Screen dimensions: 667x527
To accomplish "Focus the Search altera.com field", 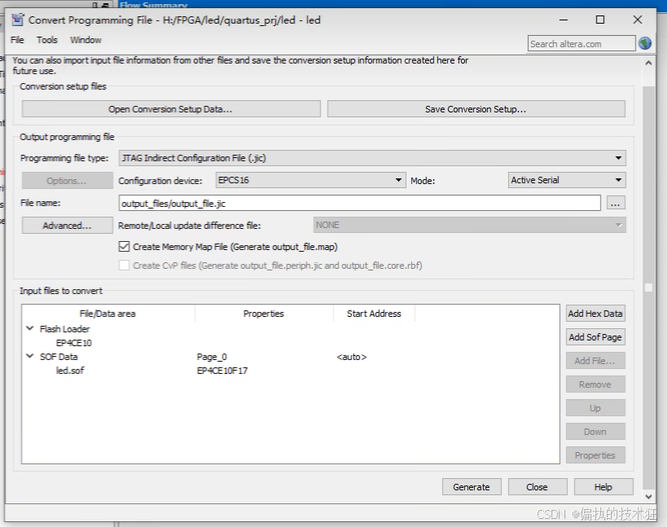I will pos(581,44).
